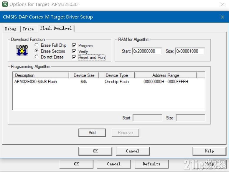Click Cancel in Options for Target window

click(x=114, y=164)
